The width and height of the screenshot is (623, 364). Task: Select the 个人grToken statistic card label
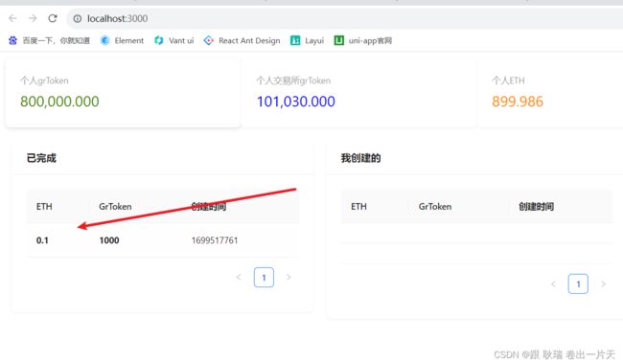pyautogui.click(x=44, y=80)
